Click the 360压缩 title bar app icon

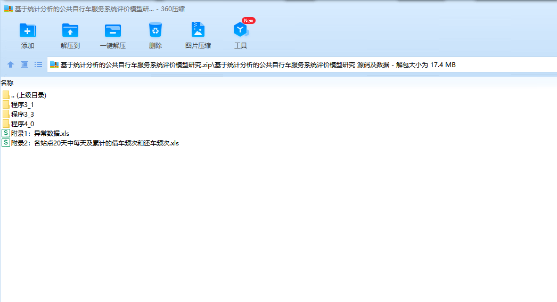coord(8,9)
